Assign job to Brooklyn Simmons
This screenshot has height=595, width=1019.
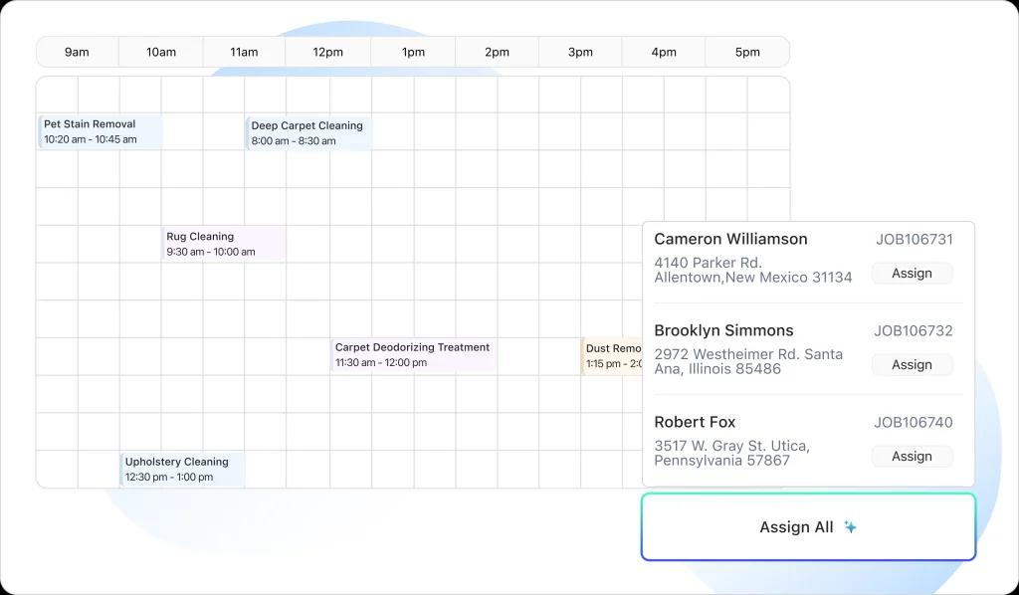pyautogui.click(x=912, y=365)
